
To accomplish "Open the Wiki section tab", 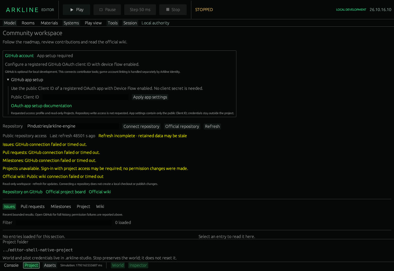I will point(100,207).
